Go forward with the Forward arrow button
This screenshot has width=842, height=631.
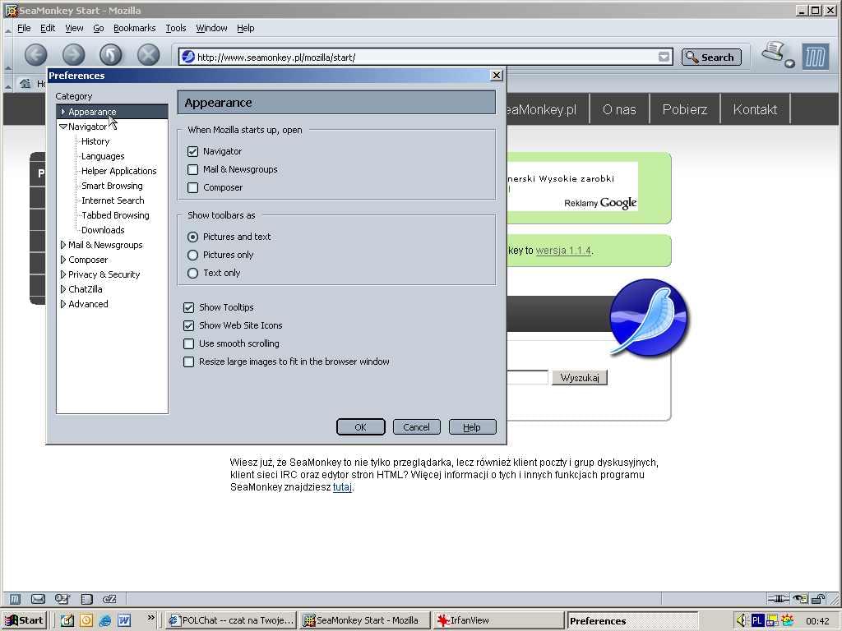(x=73, y=55)
